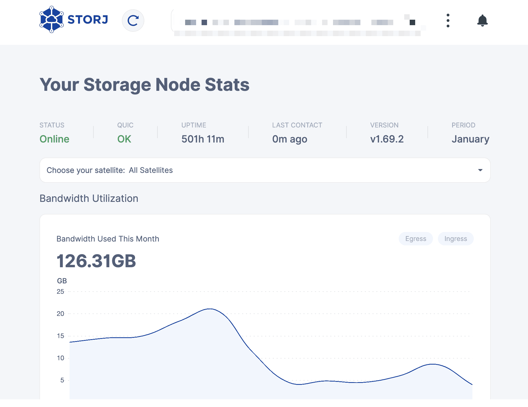The width and height of the screenshot is (528, 407).
Task: Click the January period value
Action: [x=470, y=139]
